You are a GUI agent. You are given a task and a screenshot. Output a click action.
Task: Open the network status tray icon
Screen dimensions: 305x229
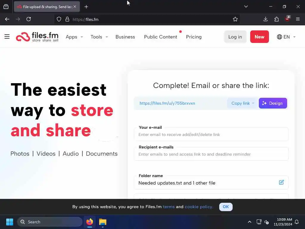(x=259, y=222)
